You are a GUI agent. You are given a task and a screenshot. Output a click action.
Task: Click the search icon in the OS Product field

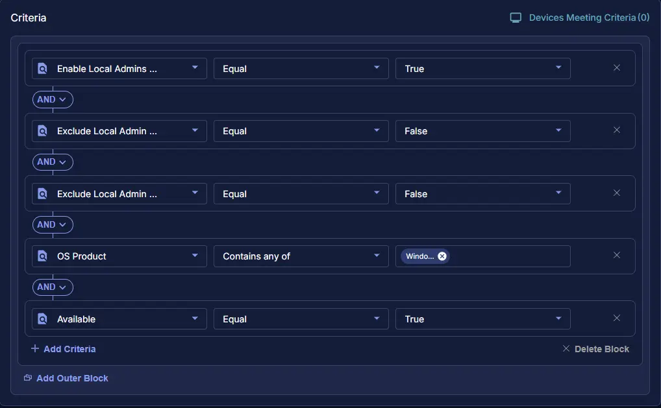tap(43, 256)
